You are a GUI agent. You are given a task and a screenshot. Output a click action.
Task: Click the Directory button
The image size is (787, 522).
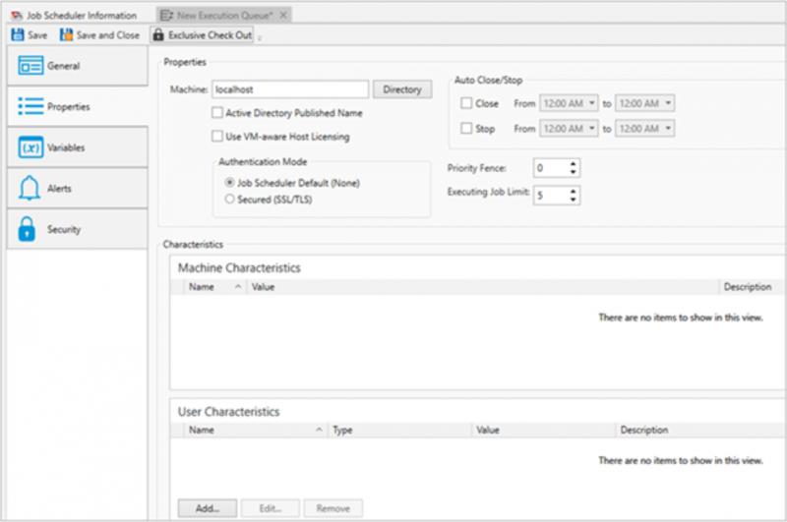click(401, 89)
